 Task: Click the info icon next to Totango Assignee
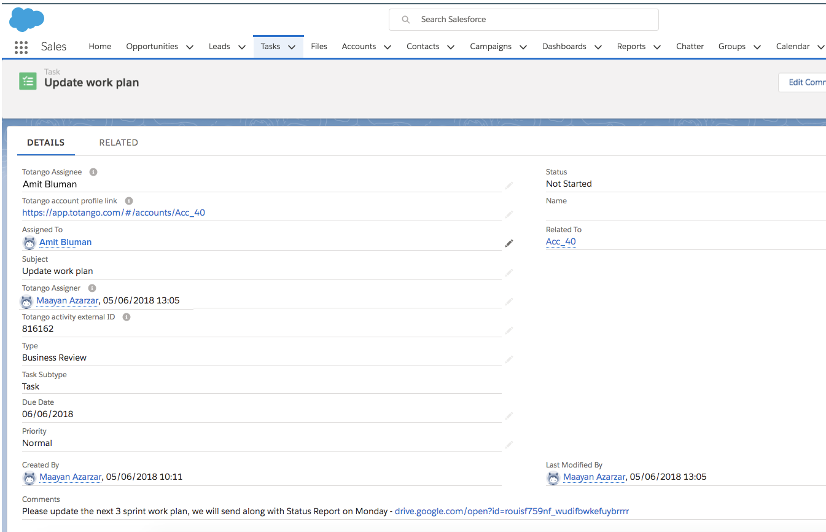(93, 172)
